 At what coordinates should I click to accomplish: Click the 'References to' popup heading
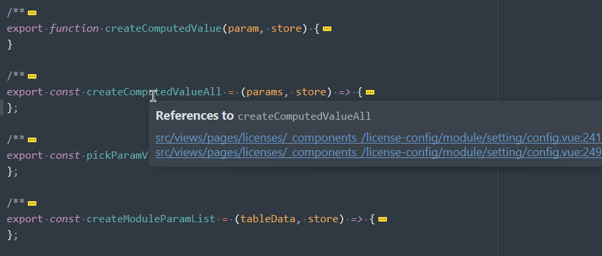194,116
